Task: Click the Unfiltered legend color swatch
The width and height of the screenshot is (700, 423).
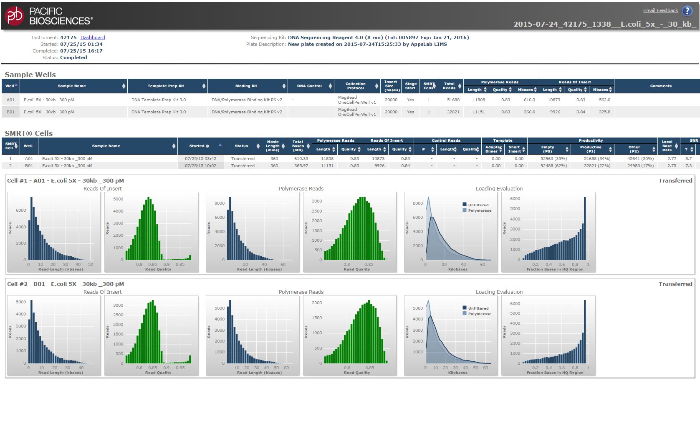Action: (464, 205)
